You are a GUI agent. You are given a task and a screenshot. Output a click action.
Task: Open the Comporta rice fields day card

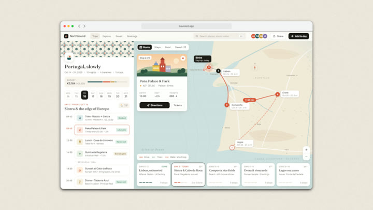pyautogui.click(x=223, y=175)
